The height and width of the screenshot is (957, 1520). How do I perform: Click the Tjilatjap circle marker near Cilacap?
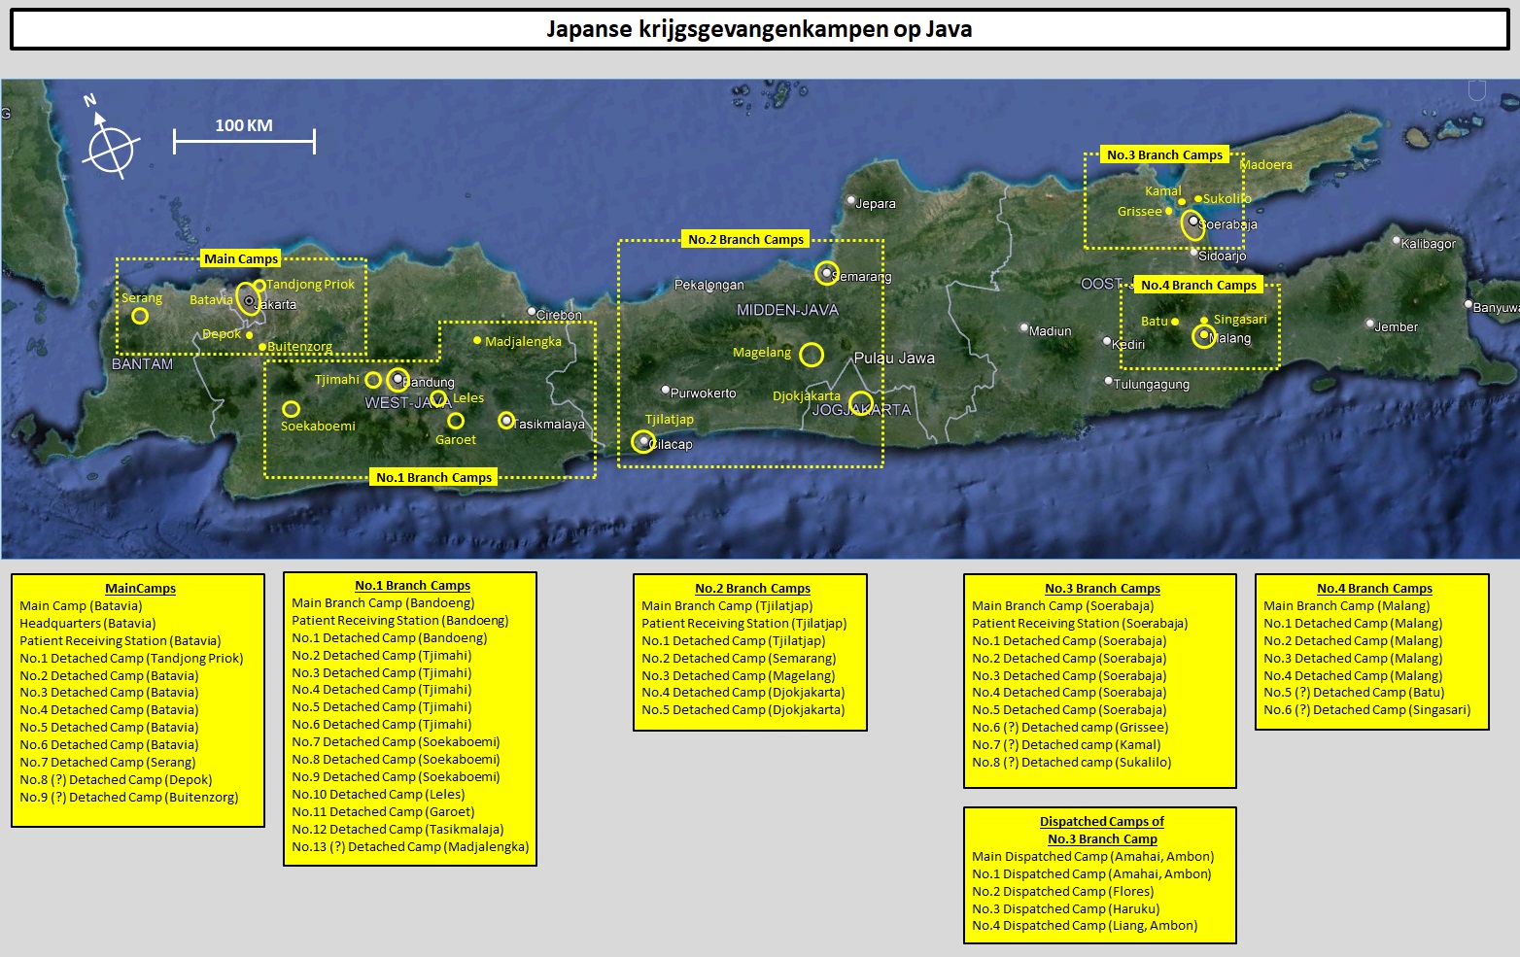pyautogui.click(x=642, y=442)
